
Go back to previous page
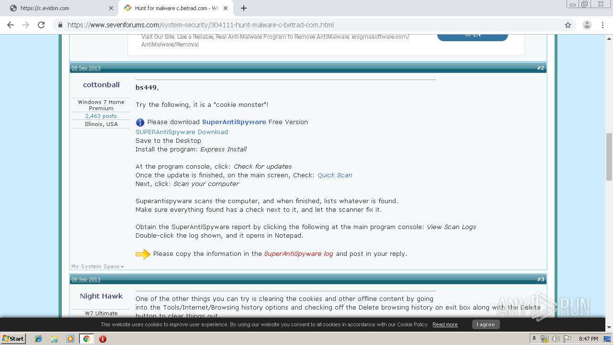[11, 25]
